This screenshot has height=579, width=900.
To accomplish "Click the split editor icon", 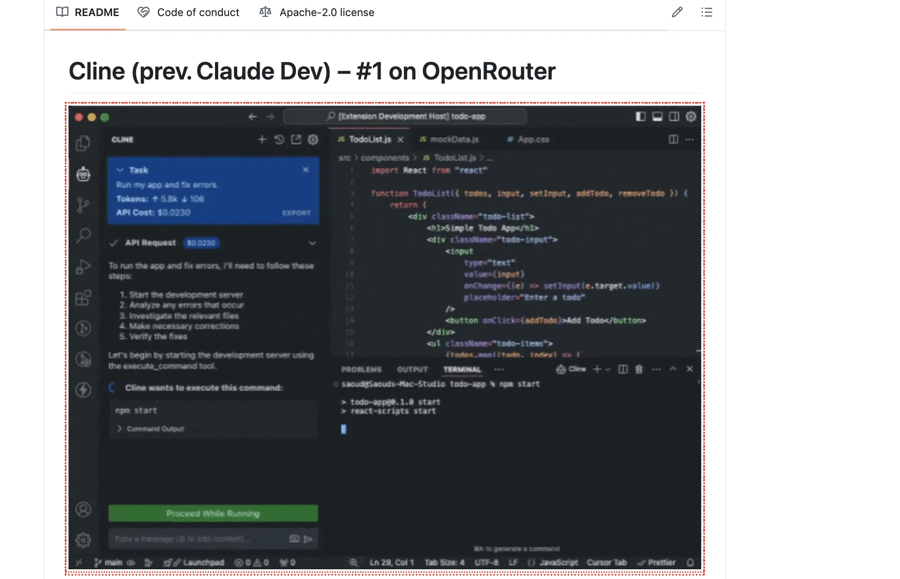I will pos(673,139).
